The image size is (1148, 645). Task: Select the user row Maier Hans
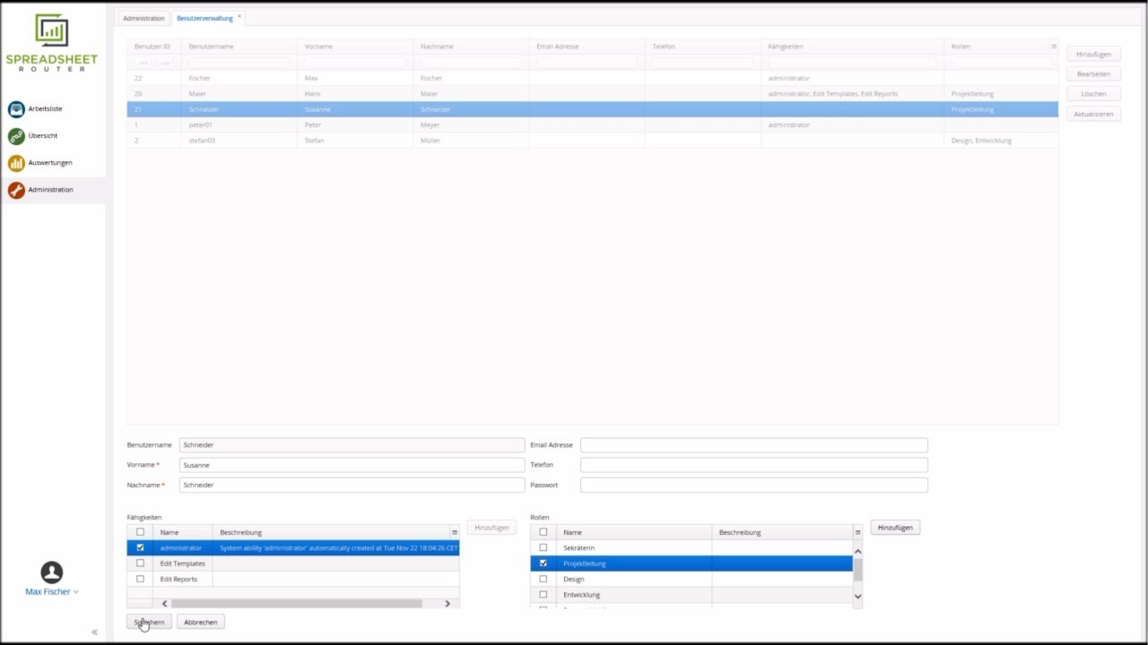[x=592, y=94]
